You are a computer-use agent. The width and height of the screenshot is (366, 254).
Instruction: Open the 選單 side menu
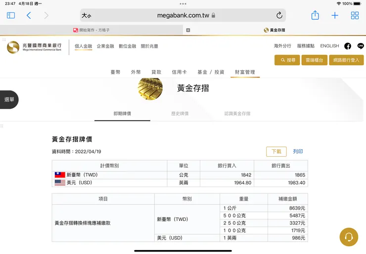9,100
